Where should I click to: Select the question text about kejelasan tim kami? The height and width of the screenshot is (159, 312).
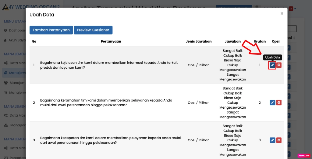coord(109,65)
